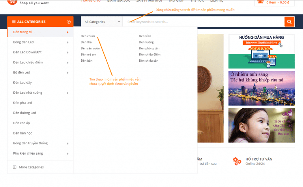Viewport: 303px width, 187px height.
Task: Select the Đèn trang trí category
Action: pos(23,32)
